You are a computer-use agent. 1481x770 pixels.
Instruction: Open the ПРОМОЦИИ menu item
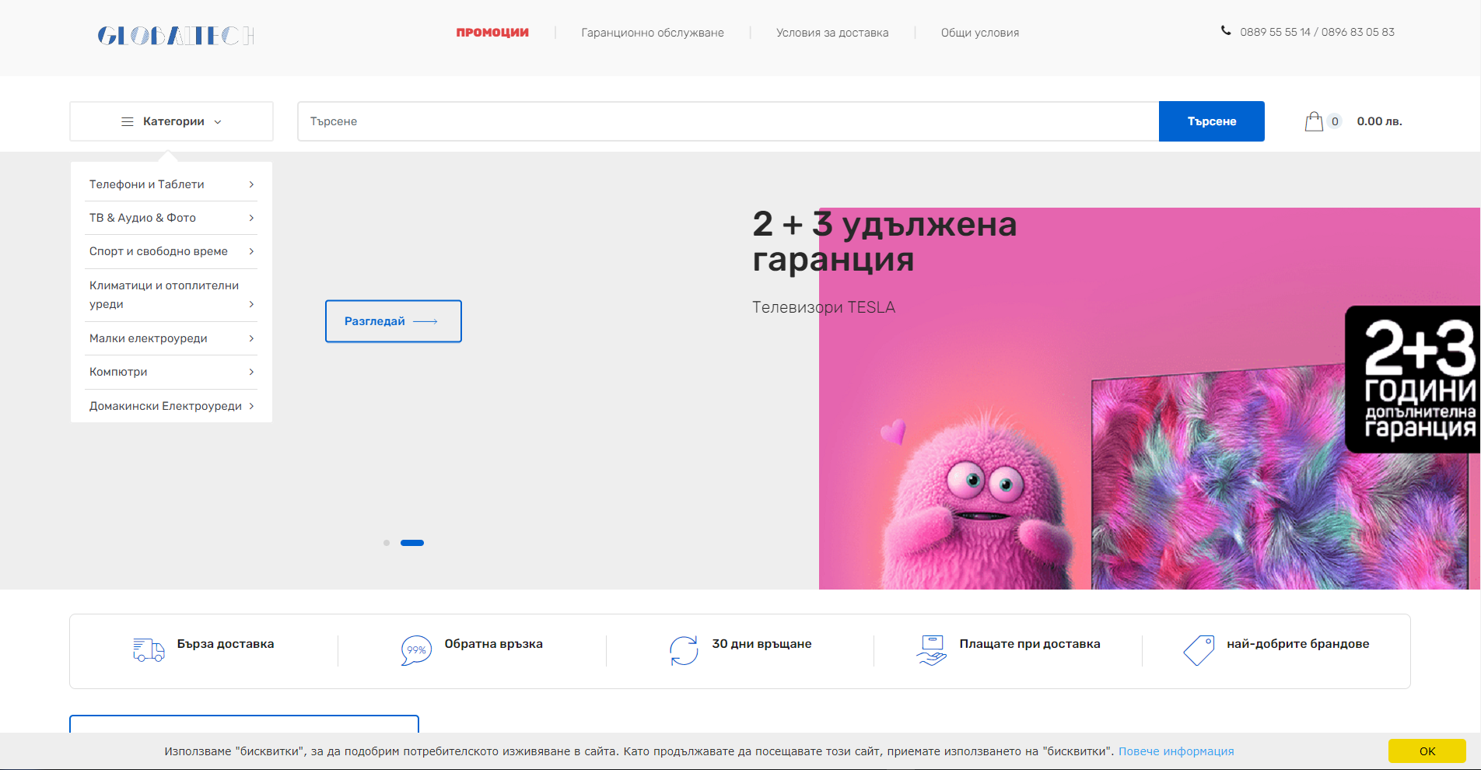(492, 33)
